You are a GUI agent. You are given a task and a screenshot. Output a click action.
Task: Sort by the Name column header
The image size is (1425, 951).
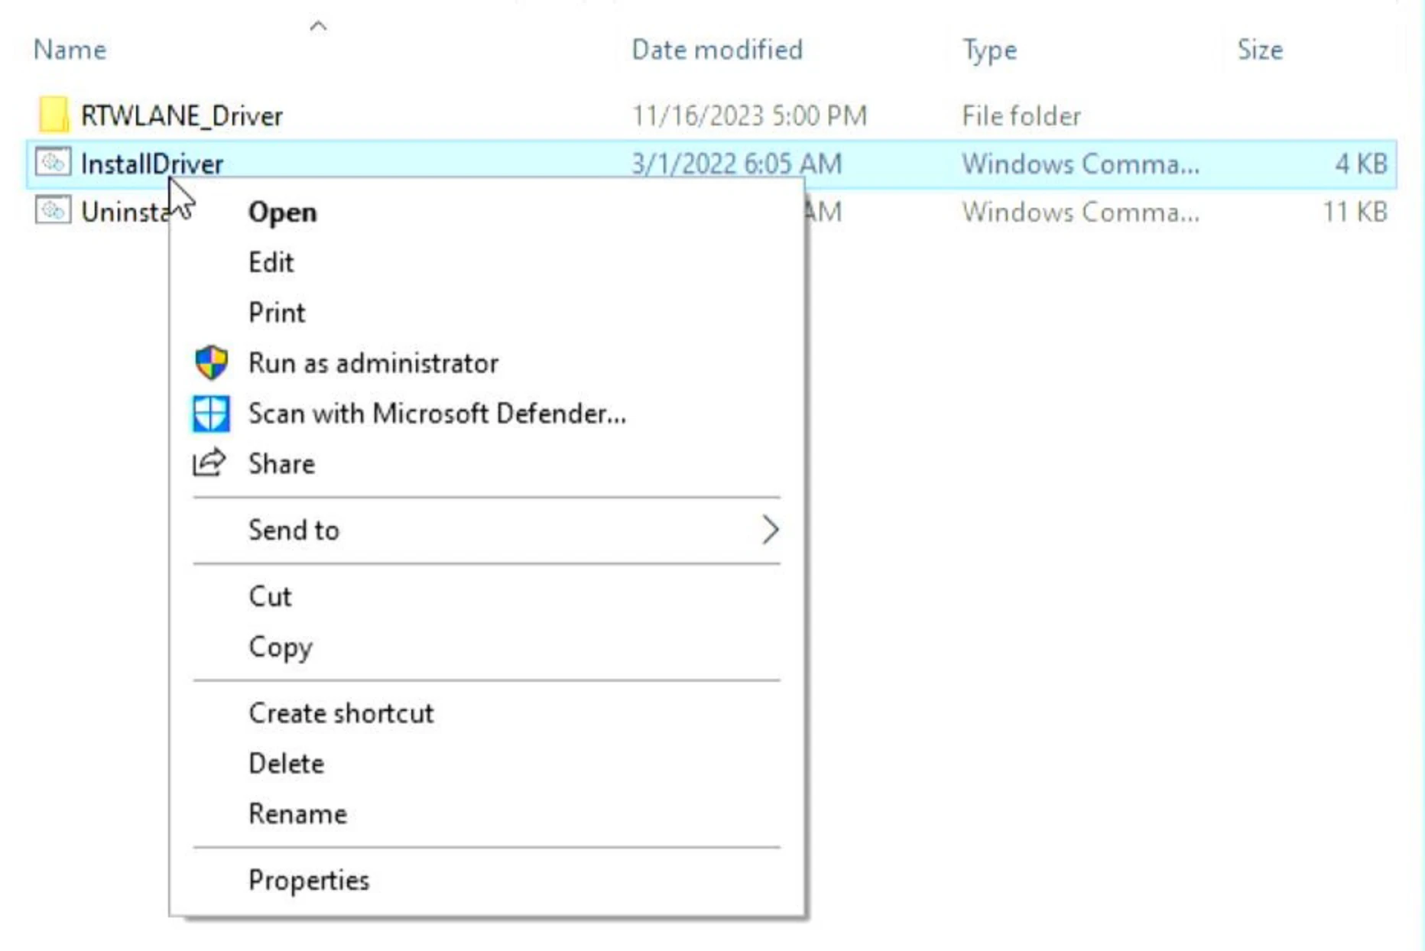pyautogui.click(x=70, y=50)
